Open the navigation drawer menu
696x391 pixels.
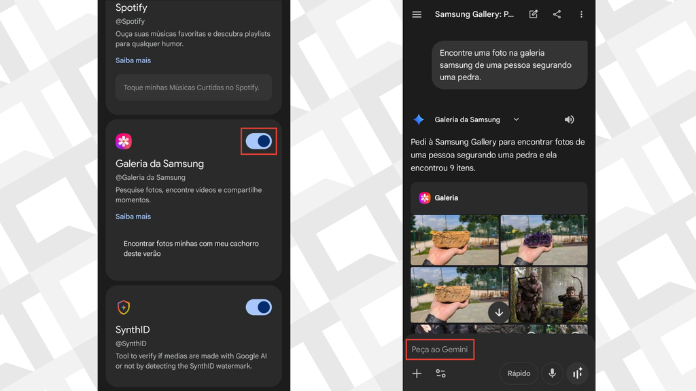[417, 14]
